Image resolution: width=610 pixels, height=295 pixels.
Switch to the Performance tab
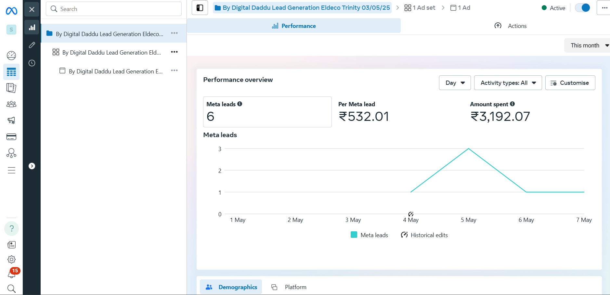coord(294,26)
